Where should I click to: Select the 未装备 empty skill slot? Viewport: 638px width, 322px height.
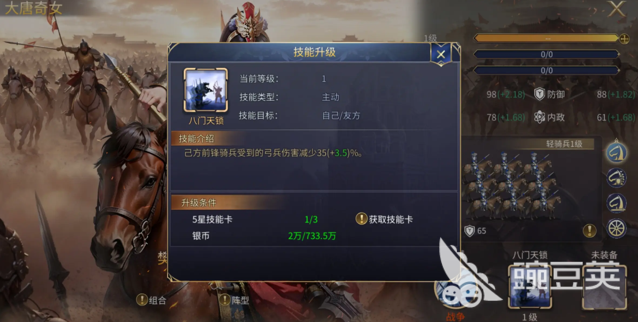(x=604, y=287)
